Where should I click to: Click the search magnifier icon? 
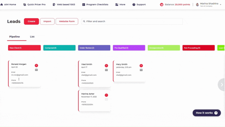pos(84,21)
